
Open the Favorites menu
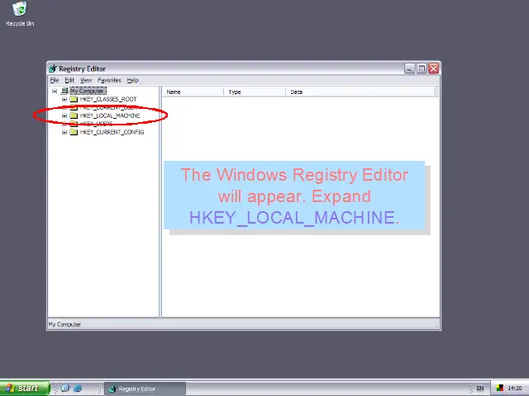[x=109, y=80]
